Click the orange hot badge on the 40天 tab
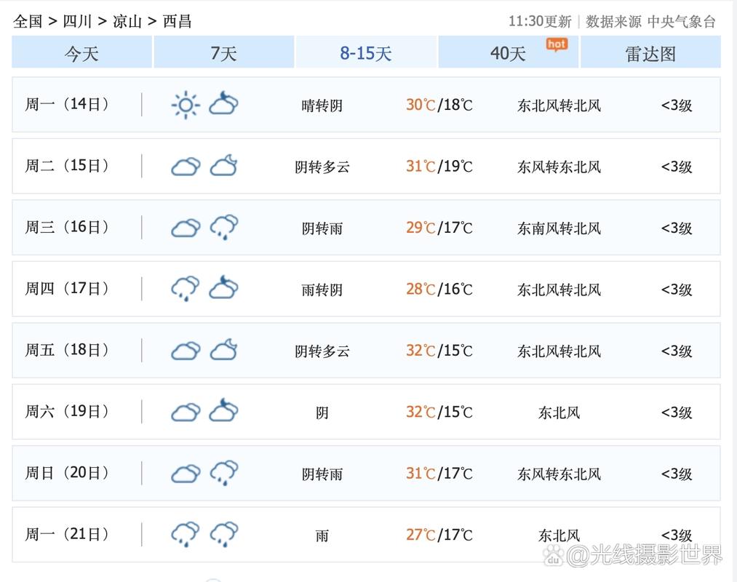The image size is (737, 582). (x=557, y=45)
